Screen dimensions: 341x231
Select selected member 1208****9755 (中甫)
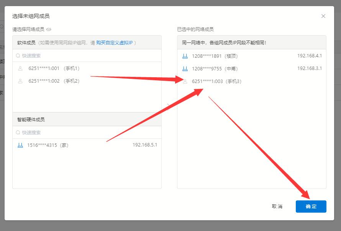pos(252,68)
